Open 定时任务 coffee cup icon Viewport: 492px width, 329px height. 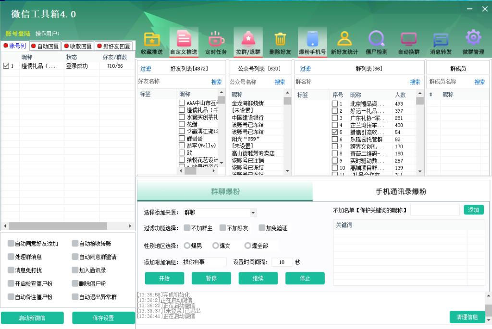tap(216, 39)
